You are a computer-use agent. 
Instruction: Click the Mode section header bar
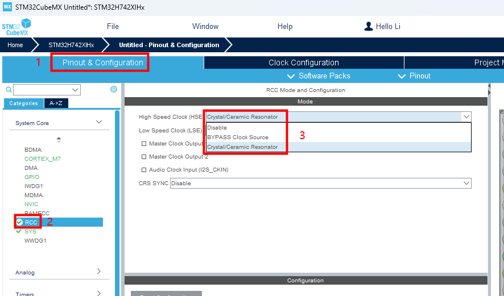pos(305,102)
